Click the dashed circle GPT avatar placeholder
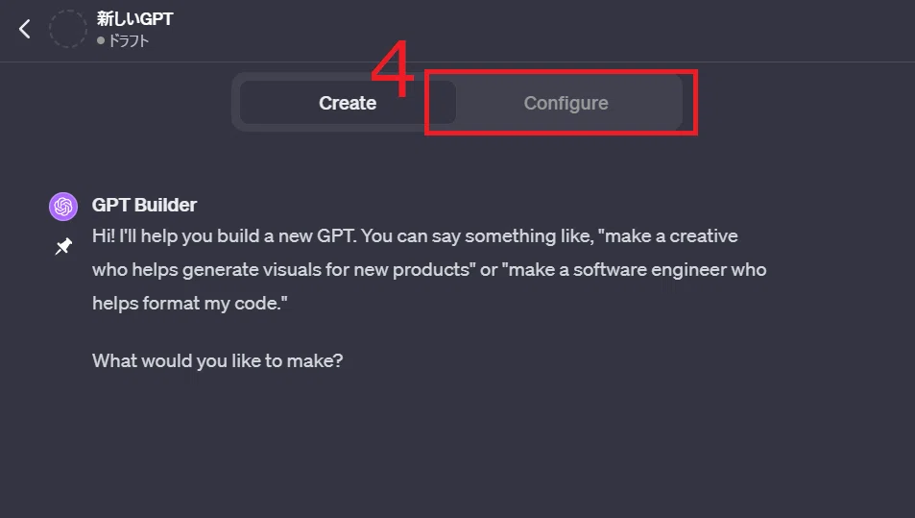Image resolution: width=915 pixels, height=518 pixels. point(68,29)
